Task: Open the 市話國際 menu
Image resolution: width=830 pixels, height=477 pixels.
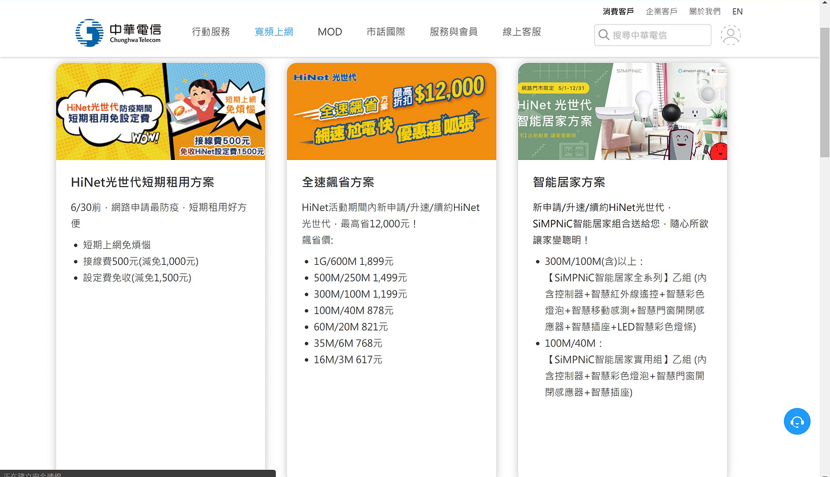Action: pyautogui.click(x=386, y=32)
